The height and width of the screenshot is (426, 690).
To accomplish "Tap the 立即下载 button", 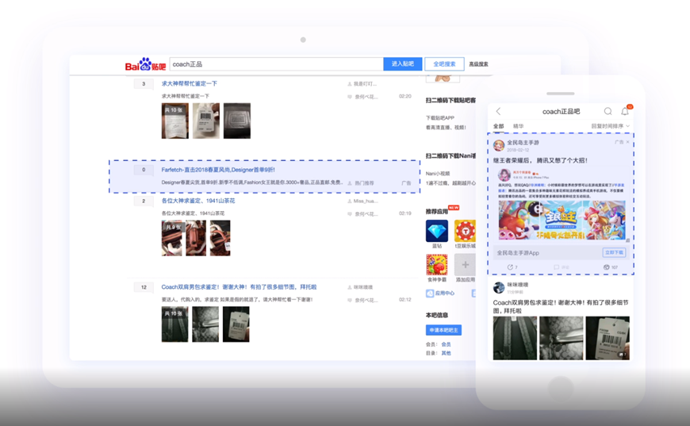I will [614, 252].
